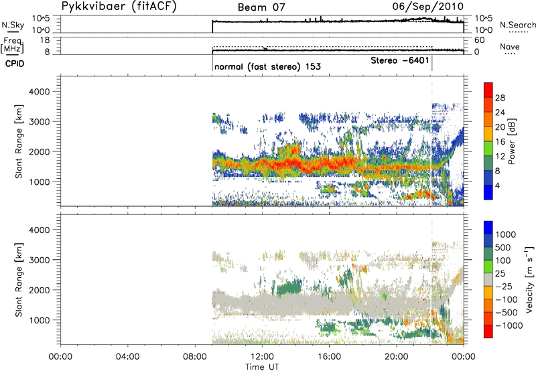
Task: Click the Power [dB] colorbar title
Action: pos(512,141)
